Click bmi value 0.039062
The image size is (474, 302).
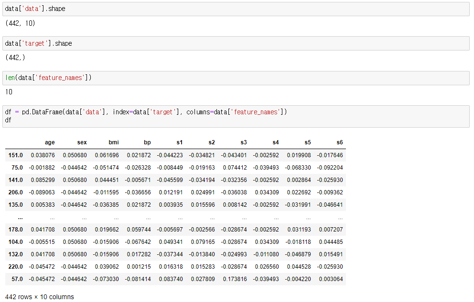coord(107,266)
